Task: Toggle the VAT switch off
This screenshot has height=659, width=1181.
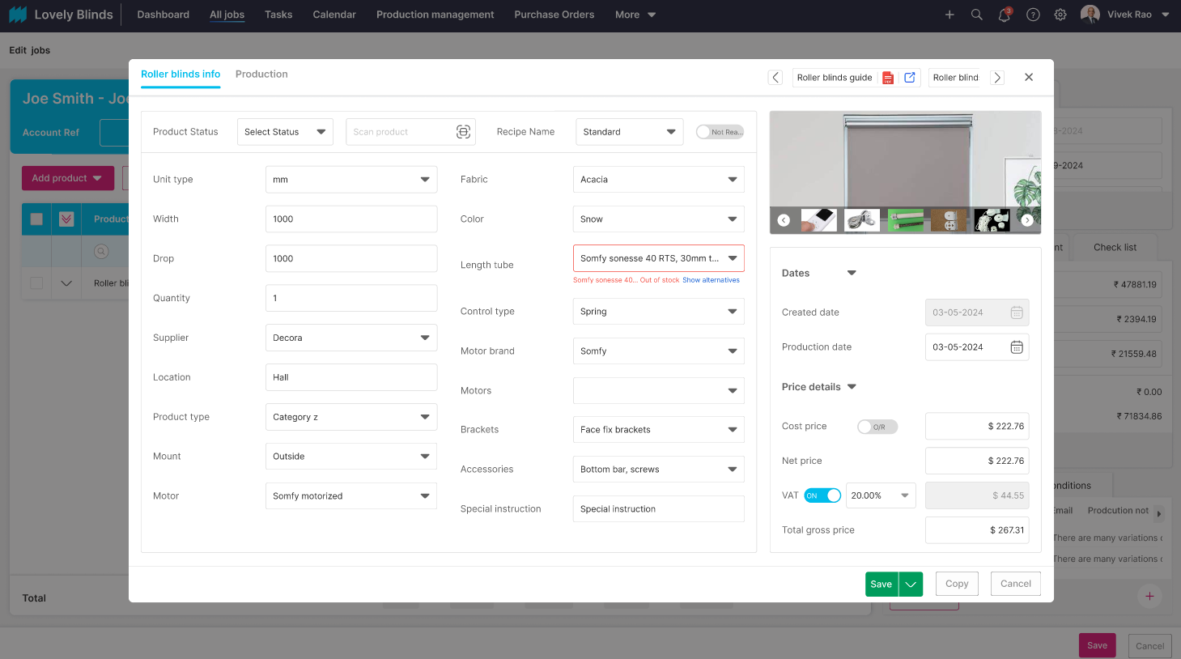Action: tap(822, 495)
